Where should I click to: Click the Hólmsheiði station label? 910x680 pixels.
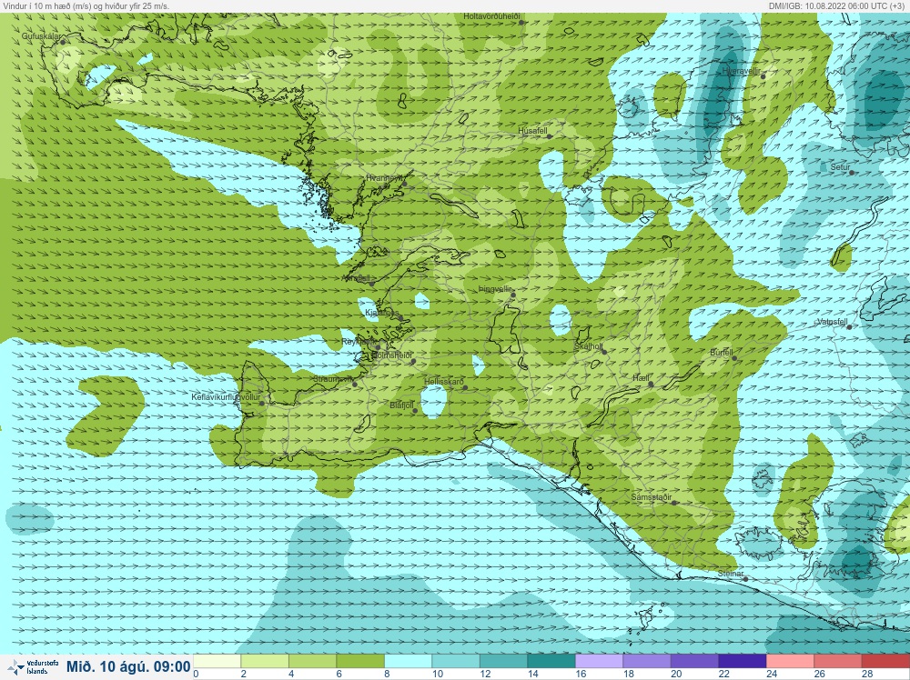tap(391, 355)
